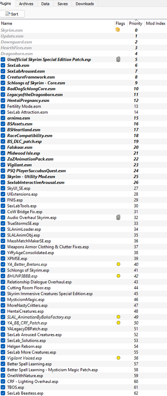The height and width of the screenshot is (396, 167).
Task: Open the Downloads tab
Action: click(x=85, y=4)
